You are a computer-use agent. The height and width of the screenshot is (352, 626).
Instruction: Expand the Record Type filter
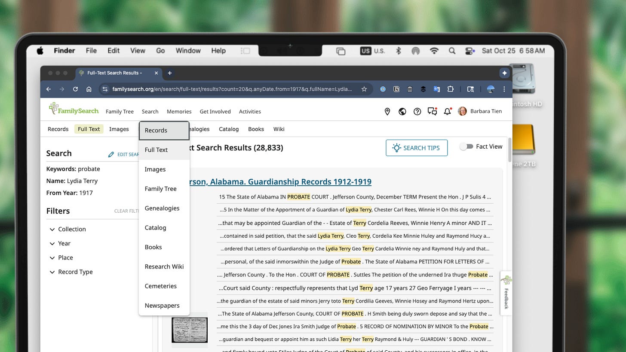click(71, 272)
